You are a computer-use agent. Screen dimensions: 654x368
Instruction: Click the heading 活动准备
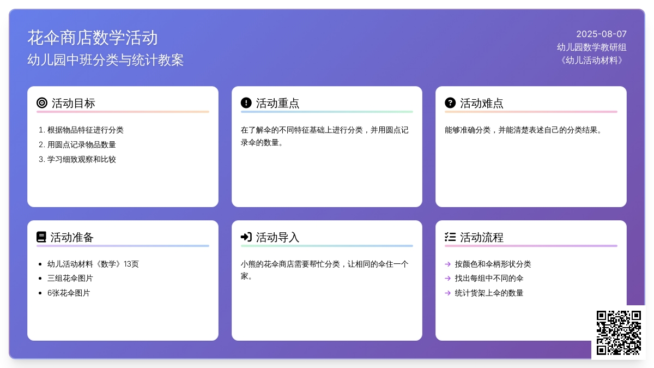pos(72,237)
